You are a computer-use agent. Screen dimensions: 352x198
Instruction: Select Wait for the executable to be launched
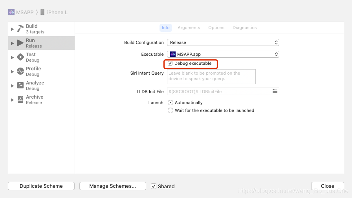[170, 110]
